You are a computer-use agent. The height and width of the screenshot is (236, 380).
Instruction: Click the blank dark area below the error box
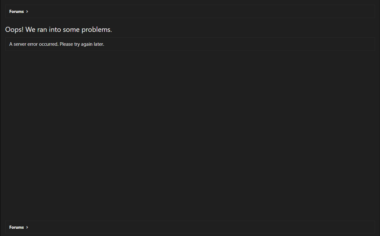click(x=190, y=133)
